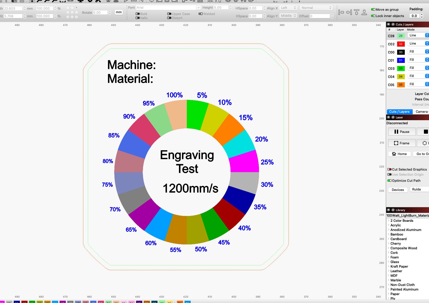Select the Zoom In magnifier tool

(38, 1)
